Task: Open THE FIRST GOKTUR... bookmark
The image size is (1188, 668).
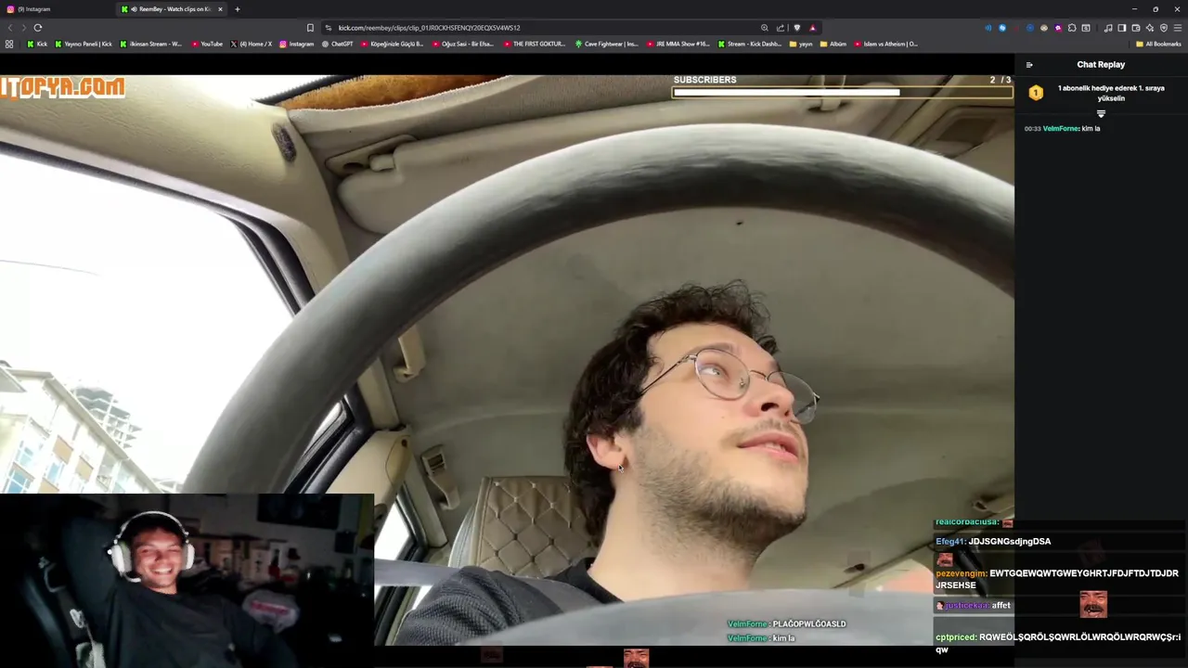Action: point(535,44)
